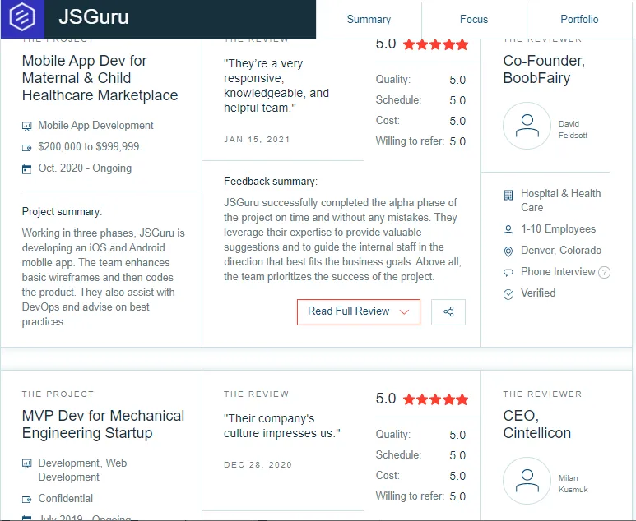The height and width of the screenshot is (521, 636).
Task: Click the "1-10 Employees" text
Action: [x=558, y=229]
